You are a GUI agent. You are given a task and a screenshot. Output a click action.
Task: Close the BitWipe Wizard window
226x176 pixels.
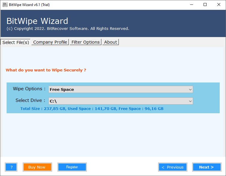(x=219, y=4)
